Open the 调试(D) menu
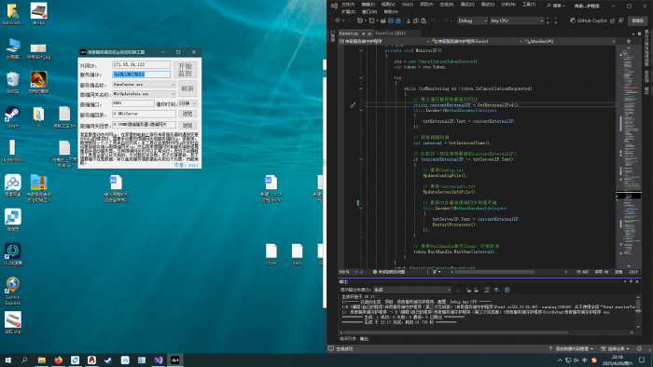 coord(467,5)
